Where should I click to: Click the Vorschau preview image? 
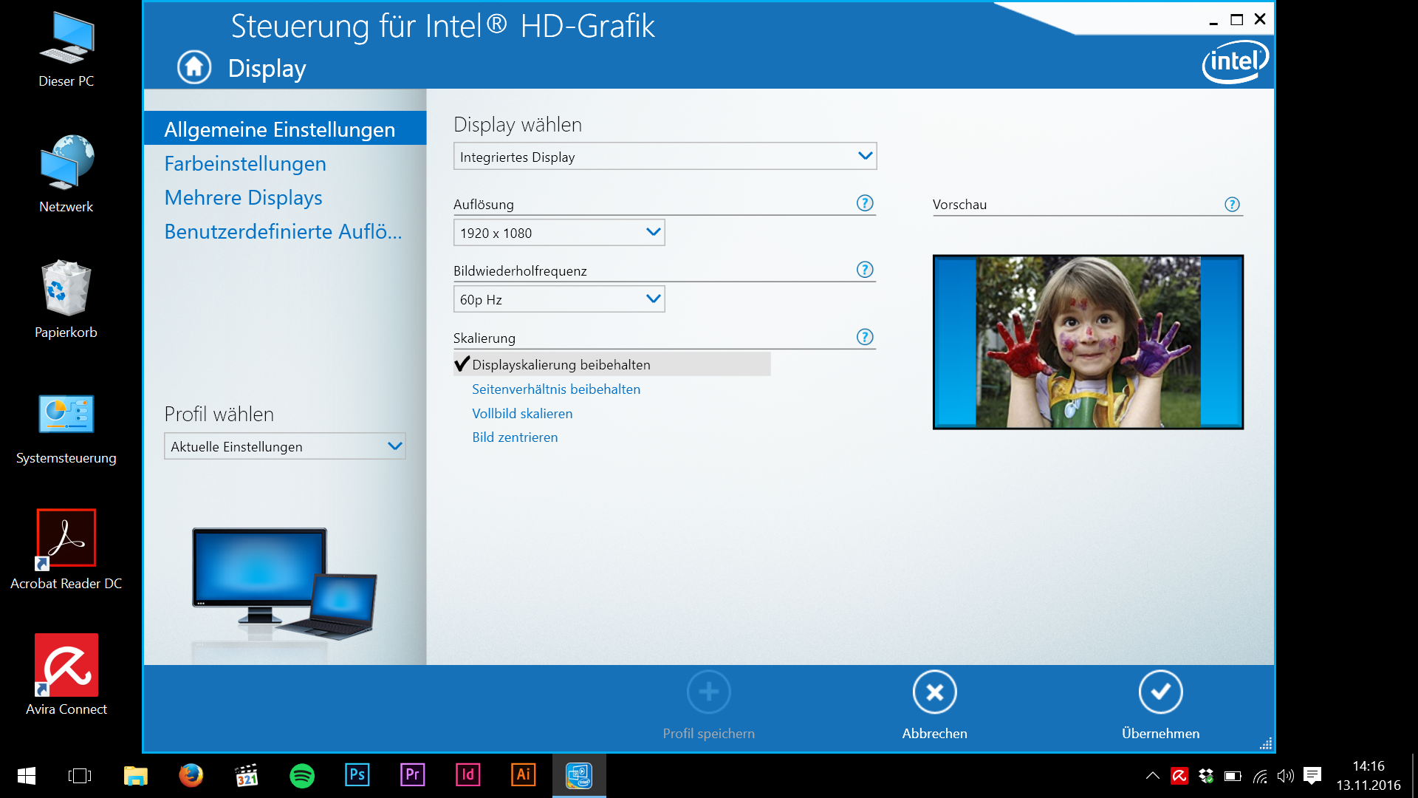pos(1088,342)
